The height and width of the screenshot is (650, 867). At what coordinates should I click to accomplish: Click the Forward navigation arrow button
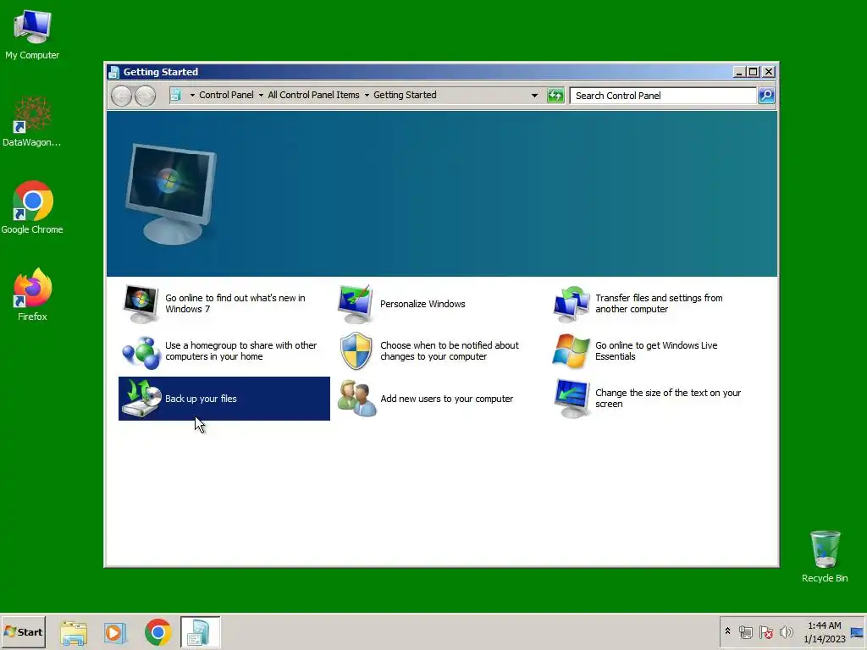(x=146, y=96)
